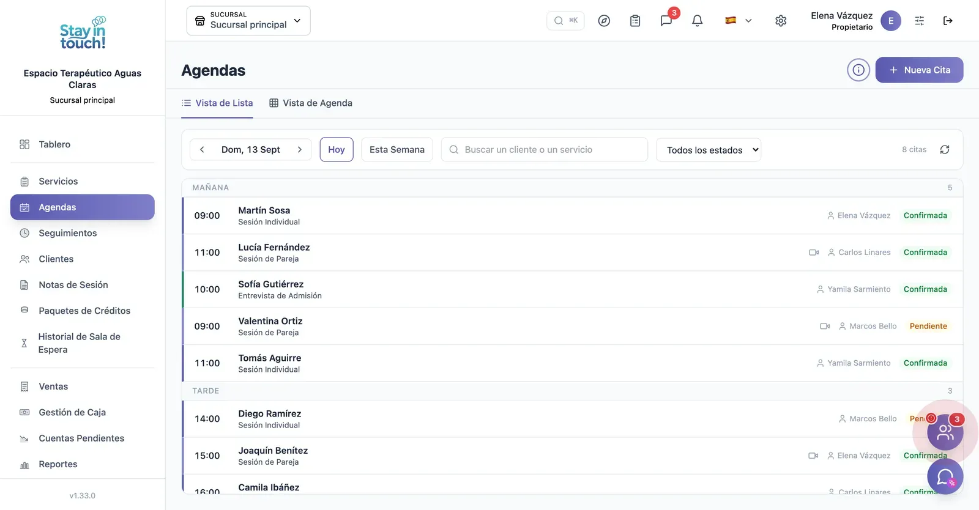979x510 pixels.
Task: Open Gestión de Caja
Action: 83,413
